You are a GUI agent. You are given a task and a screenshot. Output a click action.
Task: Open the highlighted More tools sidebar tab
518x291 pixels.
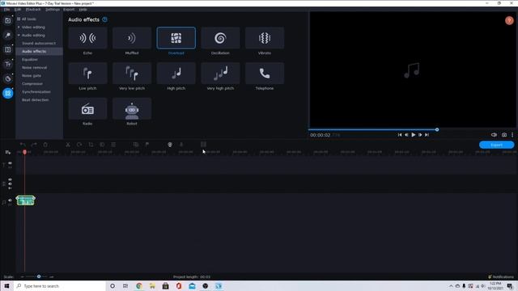7,94
